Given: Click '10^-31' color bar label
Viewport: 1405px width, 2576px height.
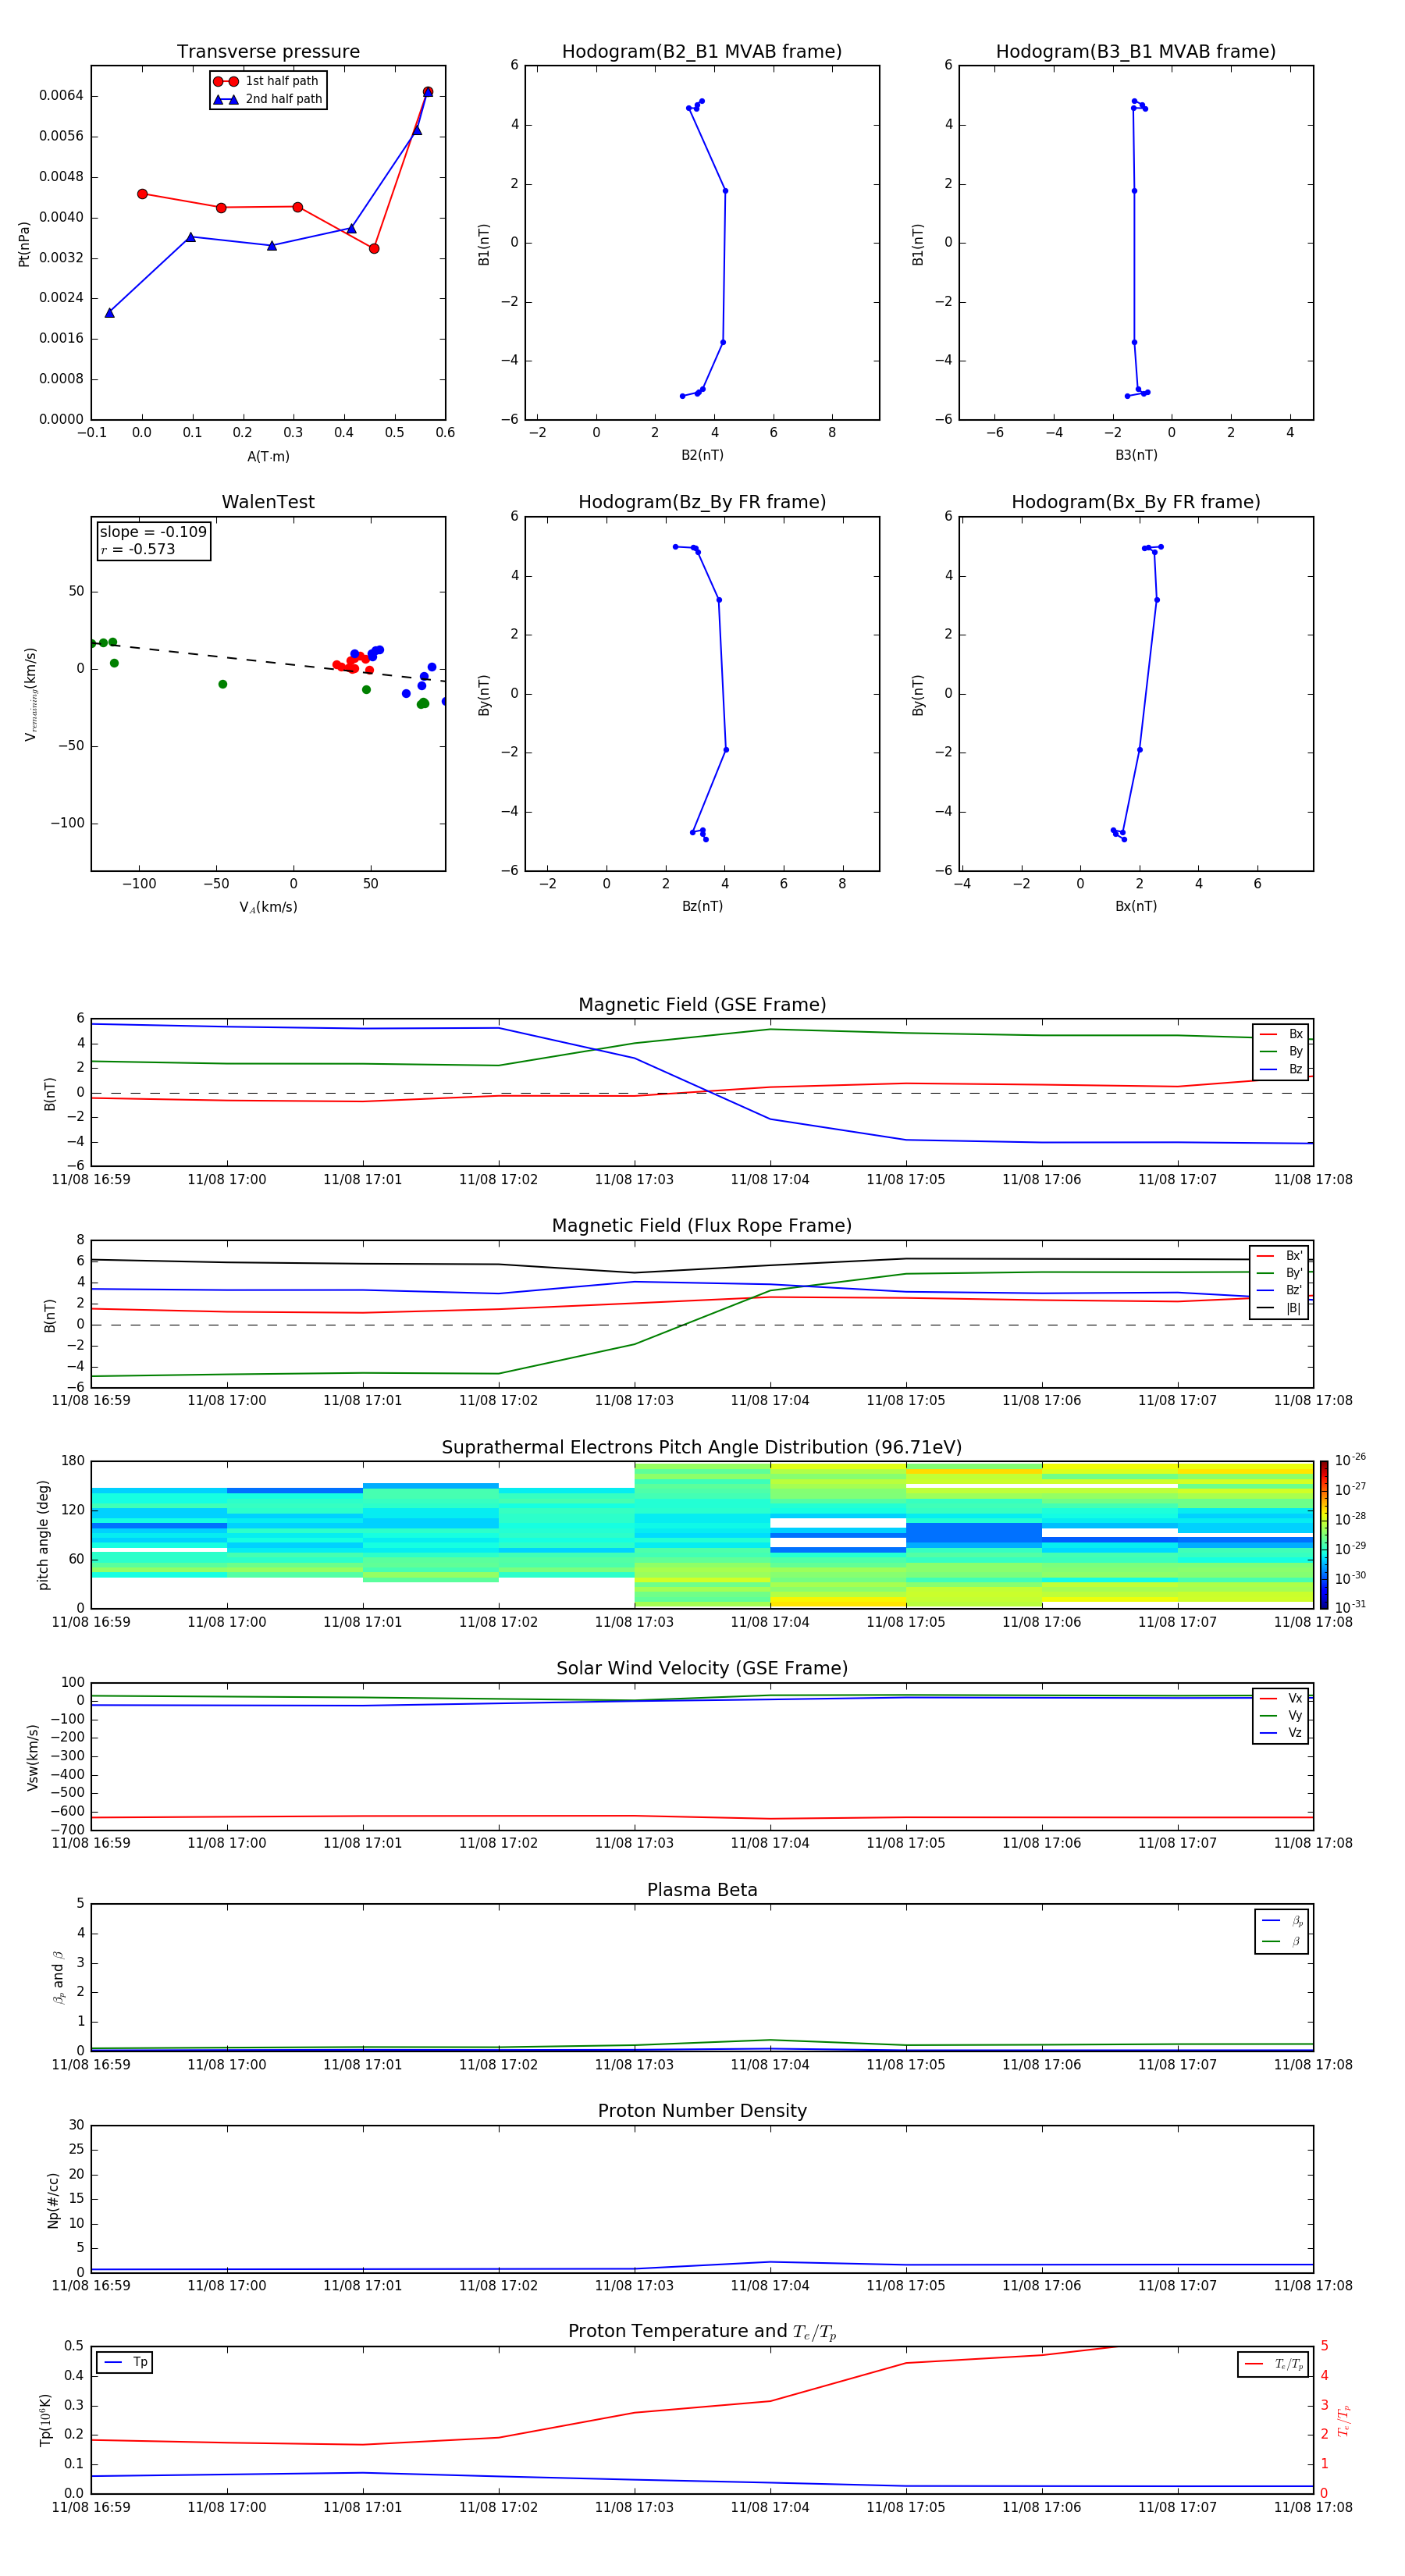Looking at the screenshot, I should point(1350,1607).
